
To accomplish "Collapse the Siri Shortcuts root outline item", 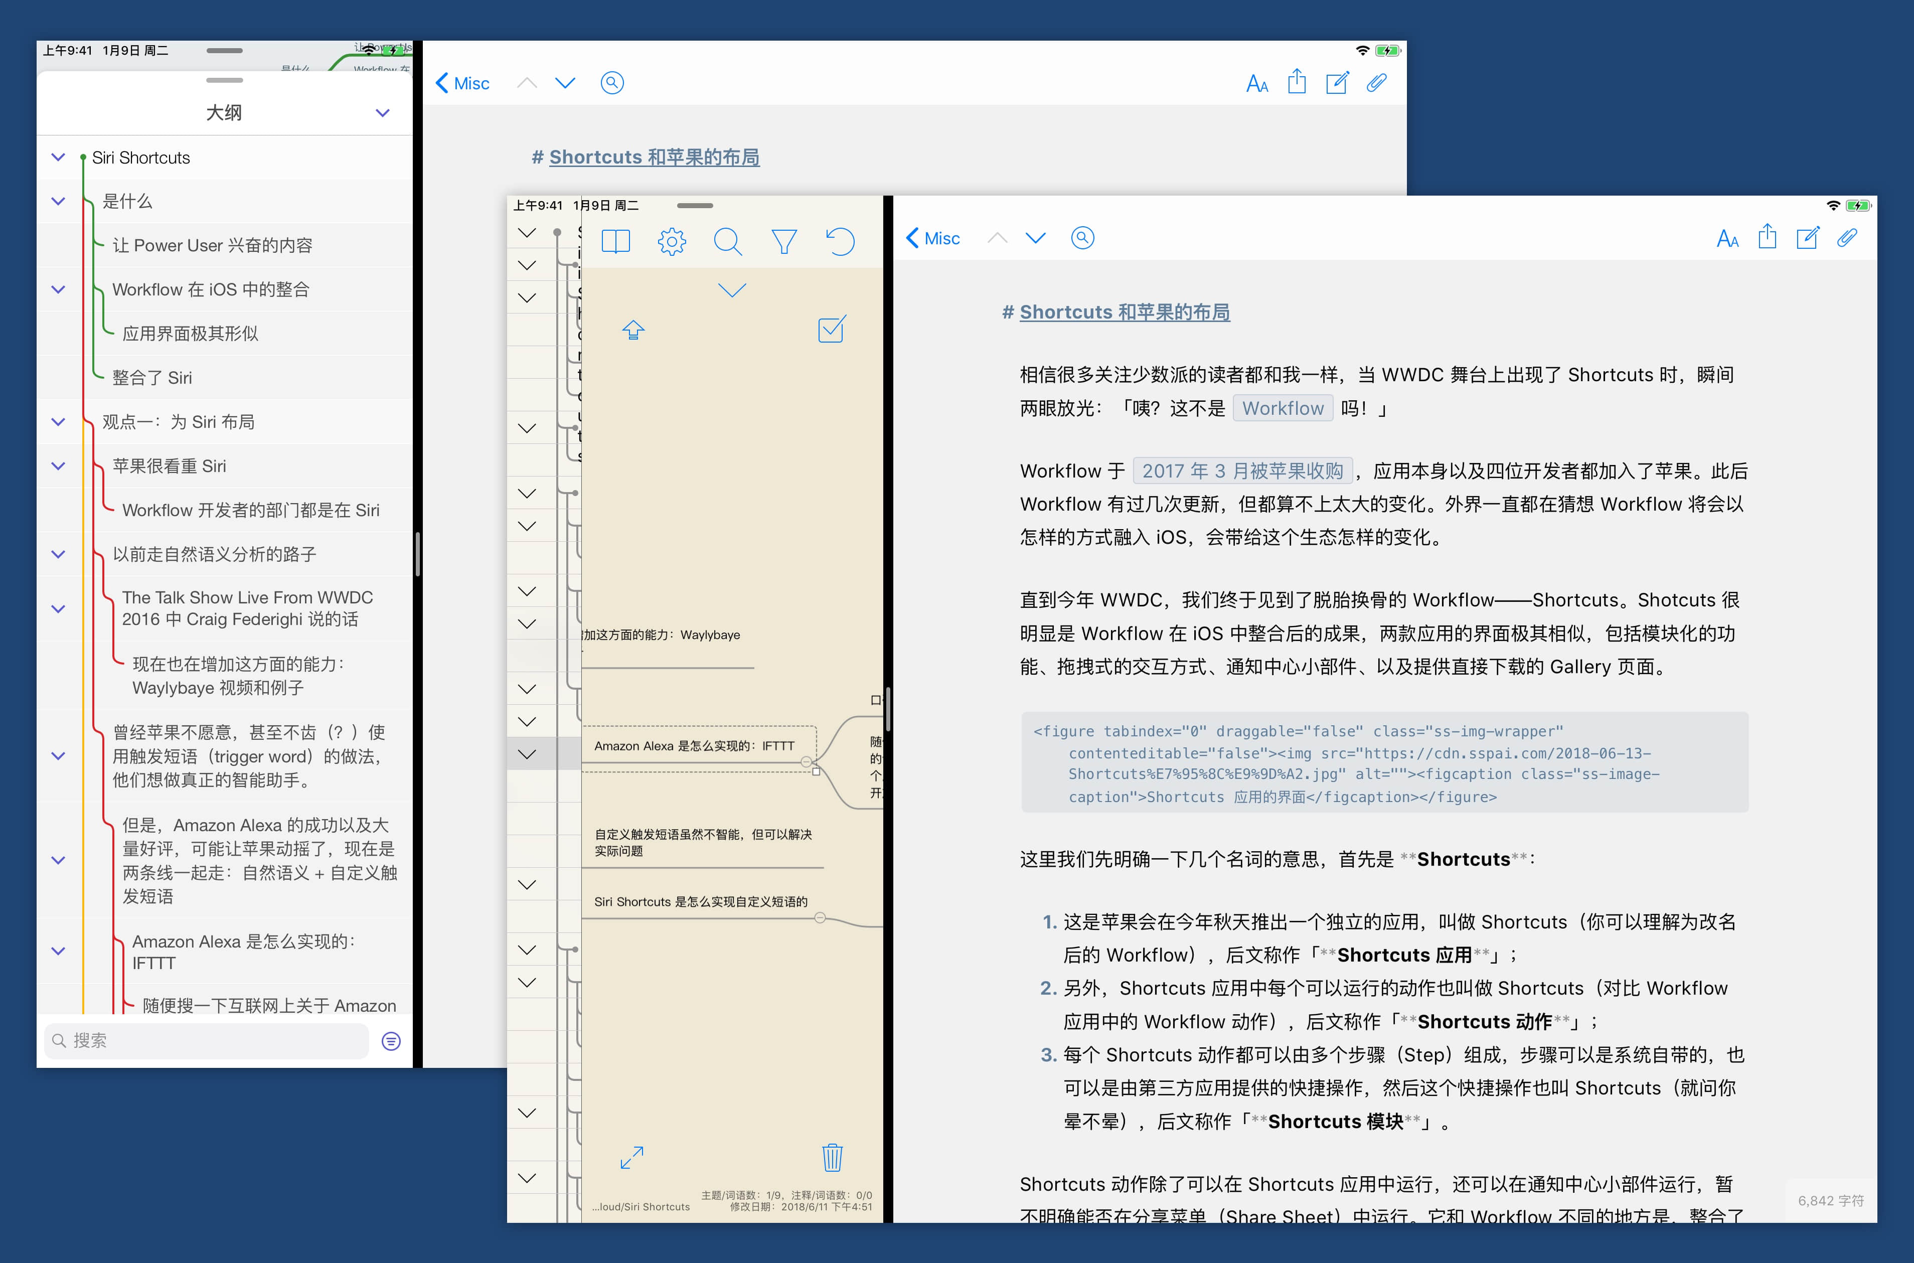I will [x=58, y=157].
